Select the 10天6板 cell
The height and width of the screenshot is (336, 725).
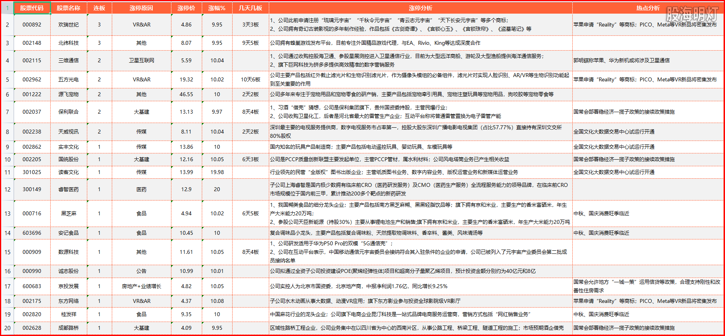point(250,79)
